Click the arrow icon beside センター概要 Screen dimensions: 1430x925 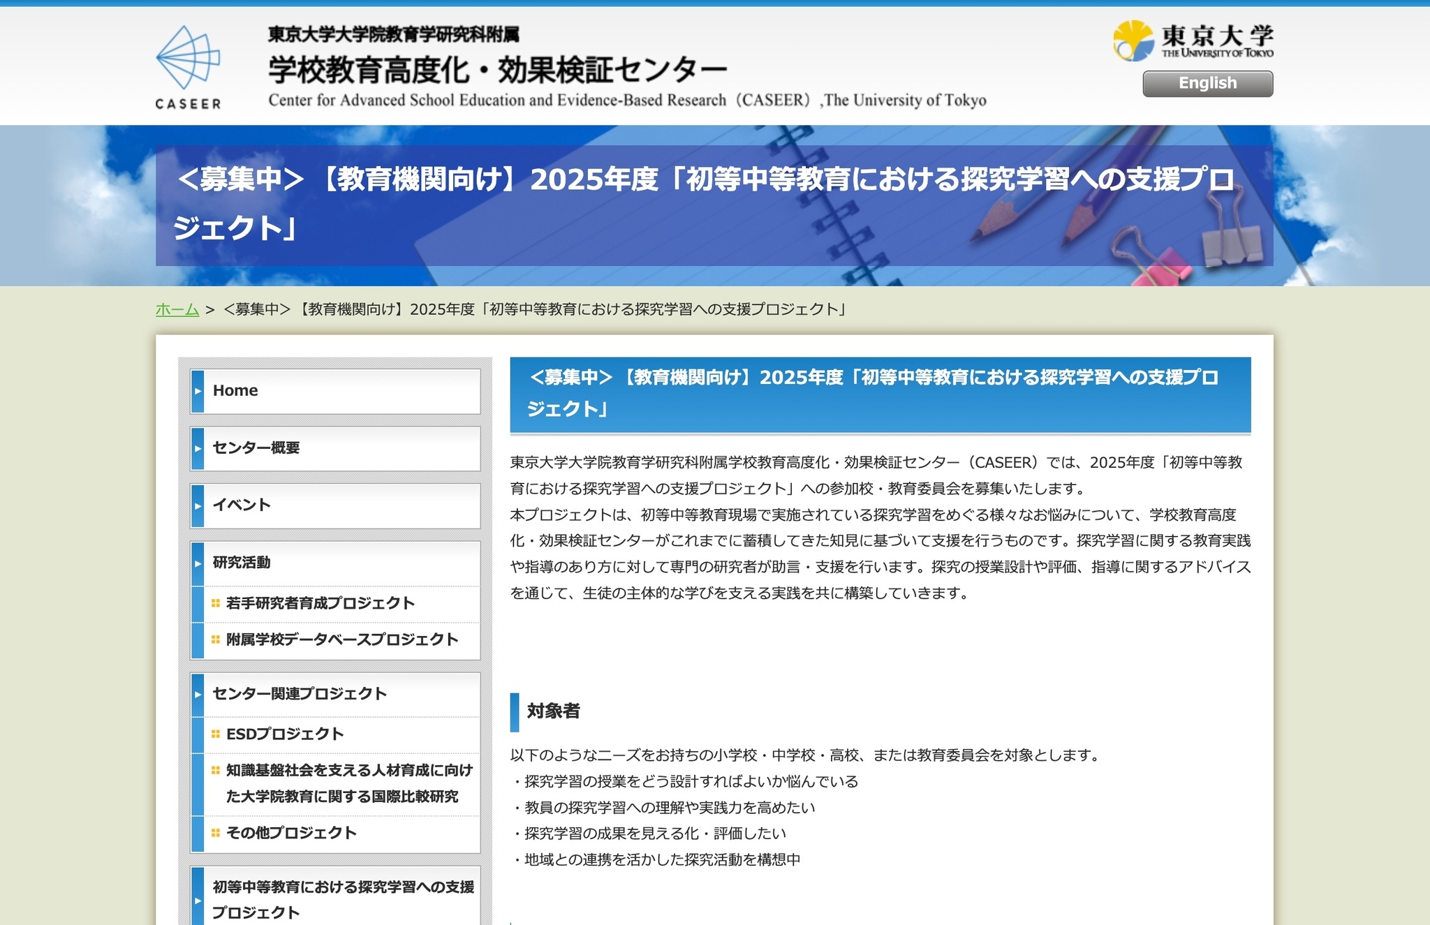pyautogui.click(x=198, y=448)
